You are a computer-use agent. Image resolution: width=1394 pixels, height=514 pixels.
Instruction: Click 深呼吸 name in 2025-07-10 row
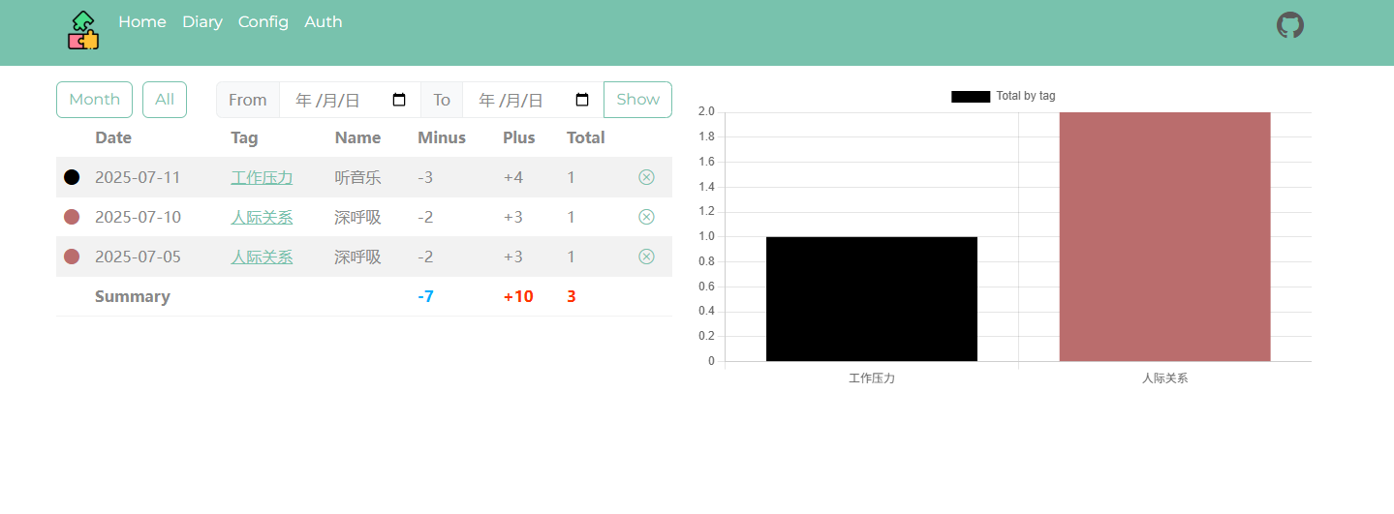pos(357,218)
